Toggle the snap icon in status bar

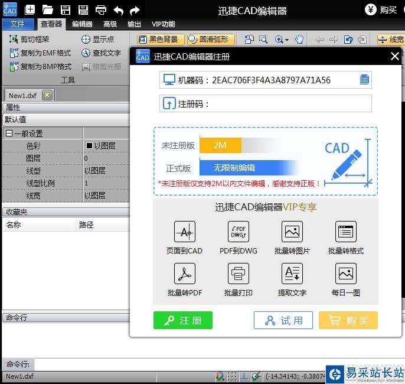[x=220, y=376]
